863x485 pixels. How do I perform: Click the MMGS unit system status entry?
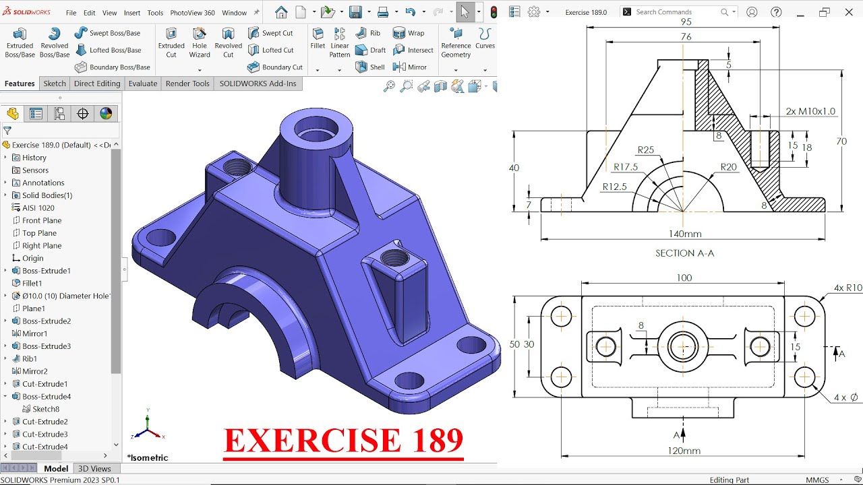point(818,480)
